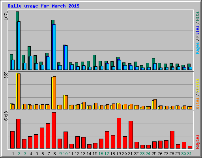This screenshot has width=202, height=158.
Task: Click the cyan Pages bar for day 4
Action: 31,63
